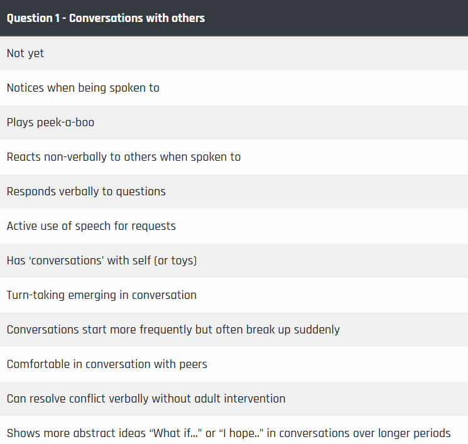Select 'Responds verbally to questions'
Viewport: 468px width, 444px height.
pos(234,192)
